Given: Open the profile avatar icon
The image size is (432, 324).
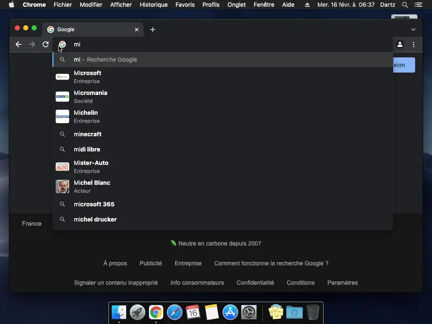Looking at the screenshot, I should 400,44.
